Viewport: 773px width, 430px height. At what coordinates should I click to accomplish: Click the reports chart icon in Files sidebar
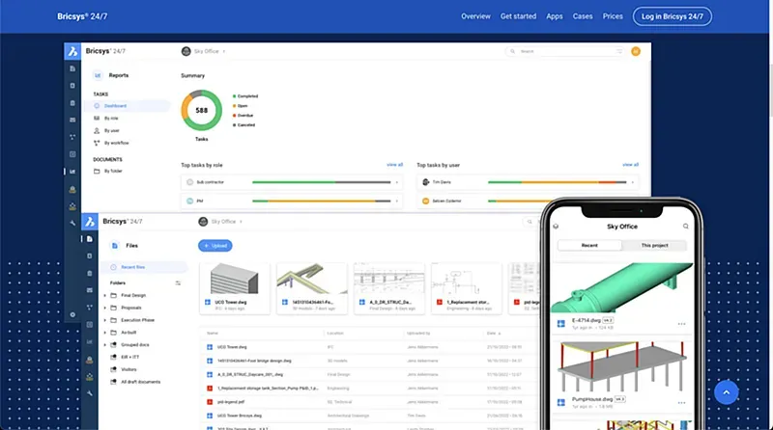click(89, 341)
